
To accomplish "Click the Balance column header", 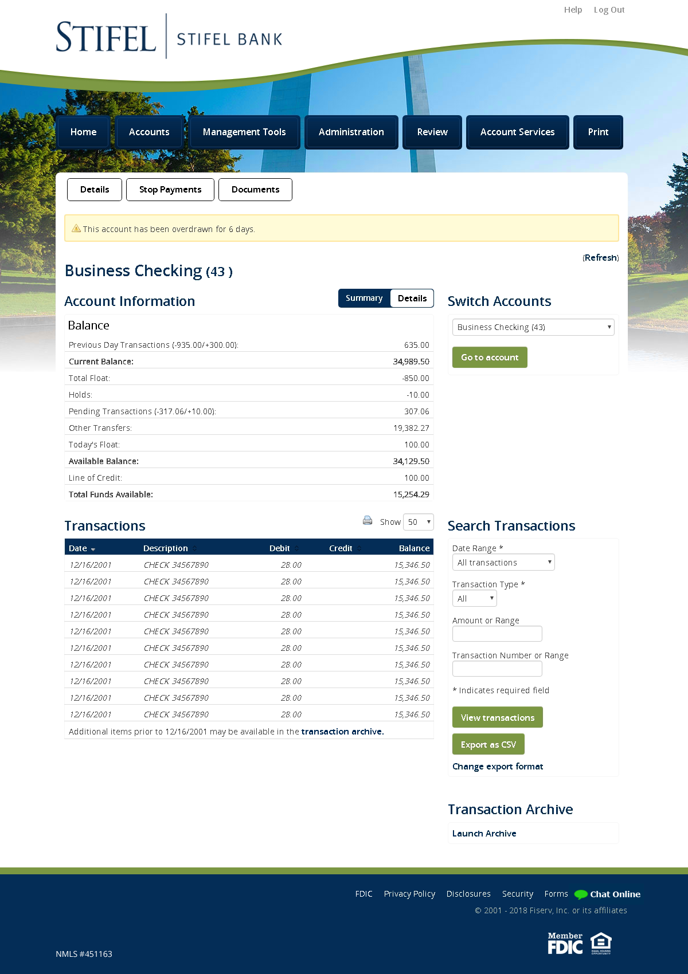I will click(x=414, y=548).
